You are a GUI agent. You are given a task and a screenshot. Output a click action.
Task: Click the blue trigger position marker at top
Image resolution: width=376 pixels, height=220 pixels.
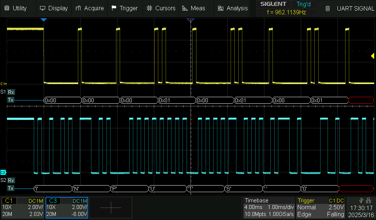point(44,20)
